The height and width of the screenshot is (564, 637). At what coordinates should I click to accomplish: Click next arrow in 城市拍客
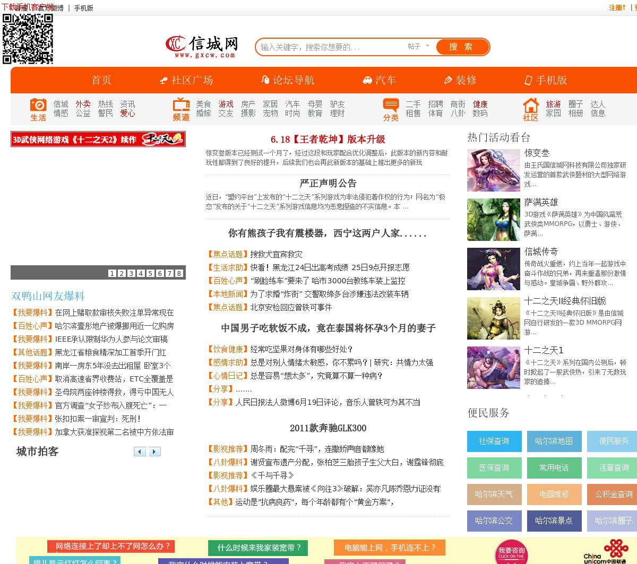(154, 452)
